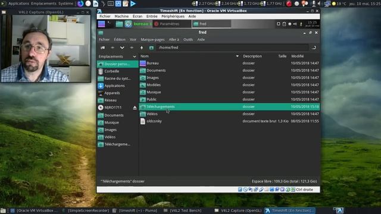This screenshot has height=214, width=381.
Task: Show the 19 °C weather applet
Action: click(x=339, y=4)
